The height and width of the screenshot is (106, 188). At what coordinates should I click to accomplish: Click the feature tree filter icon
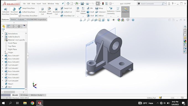[x=3, y=30]
